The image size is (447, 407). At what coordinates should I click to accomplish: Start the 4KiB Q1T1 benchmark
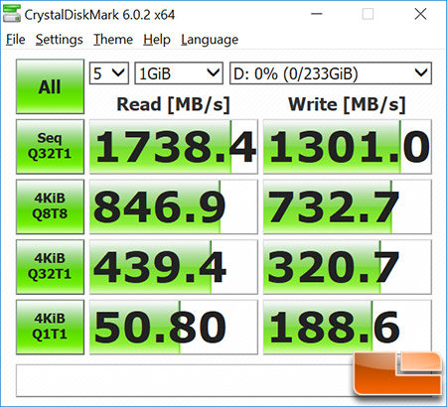(50, 327)
